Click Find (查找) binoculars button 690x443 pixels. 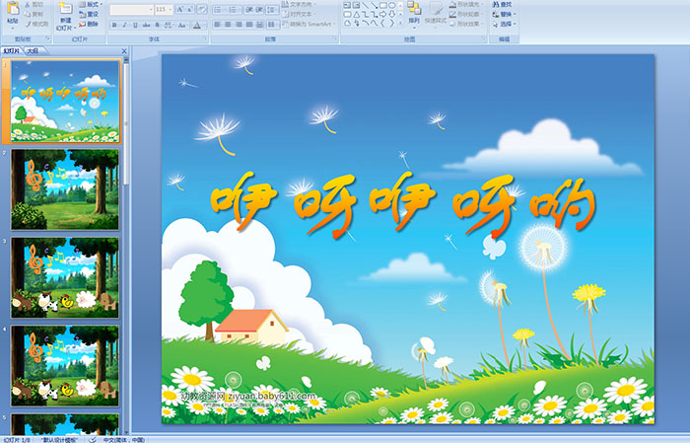click(x=502, y=4)
